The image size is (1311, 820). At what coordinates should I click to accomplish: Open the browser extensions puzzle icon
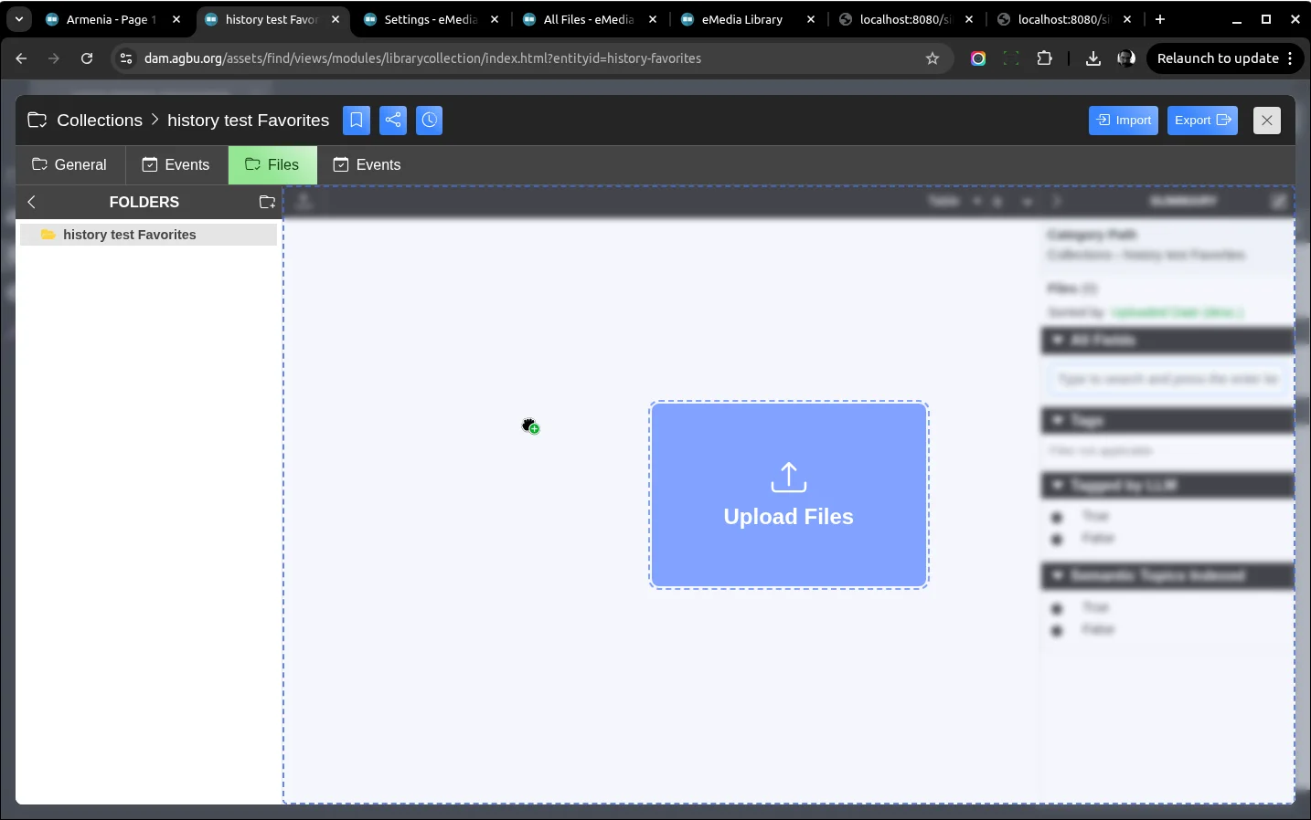pos(1044,58)
